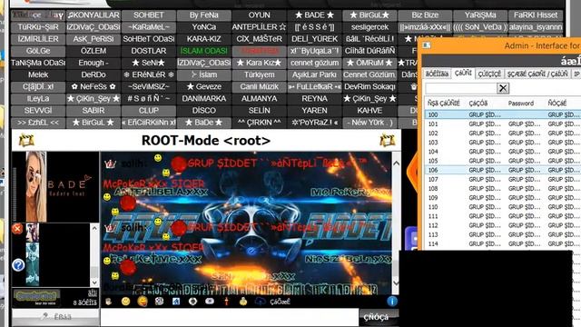This screenshot has width=581, height=327.
Task: Click the blue square icon in chat toolbar
Action: (x=176, y=302)
